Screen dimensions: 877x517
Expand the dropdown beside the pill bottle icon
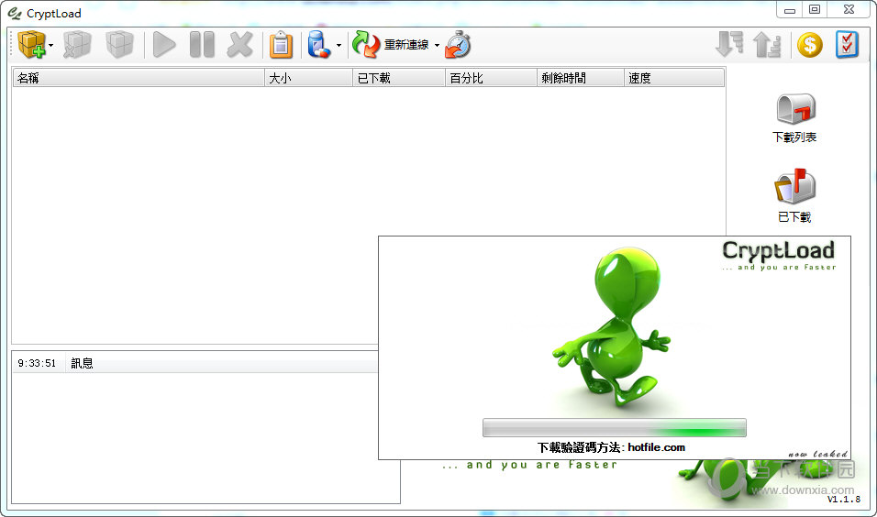point(339,45)
